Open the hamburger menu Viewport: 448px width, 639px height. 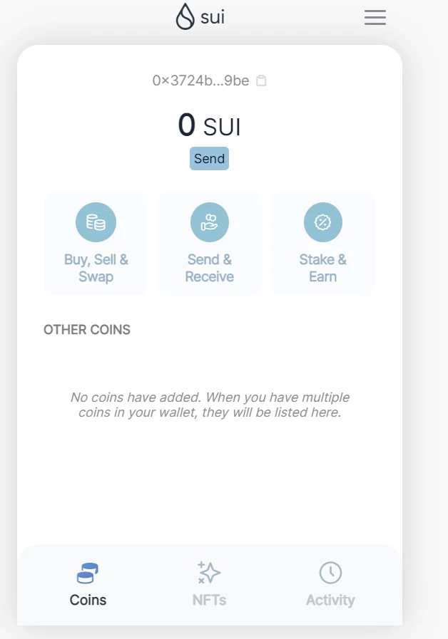[375, 18]
